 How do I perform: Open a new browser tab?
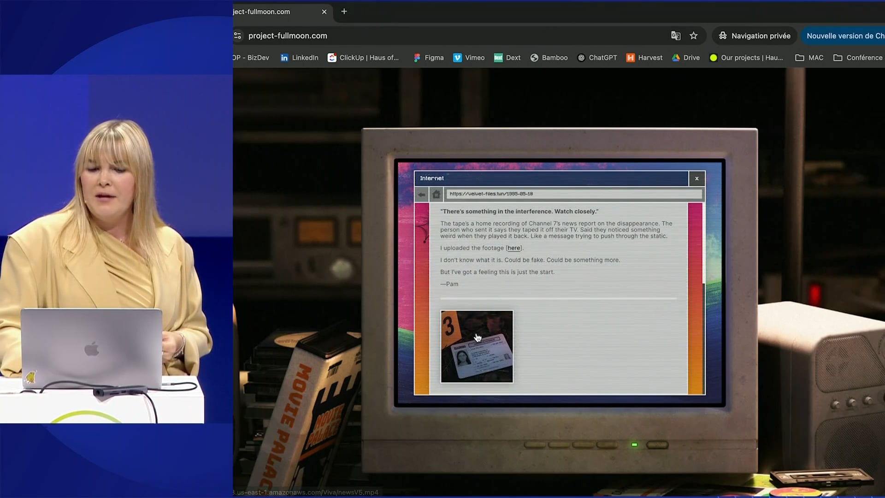[344, 12]
